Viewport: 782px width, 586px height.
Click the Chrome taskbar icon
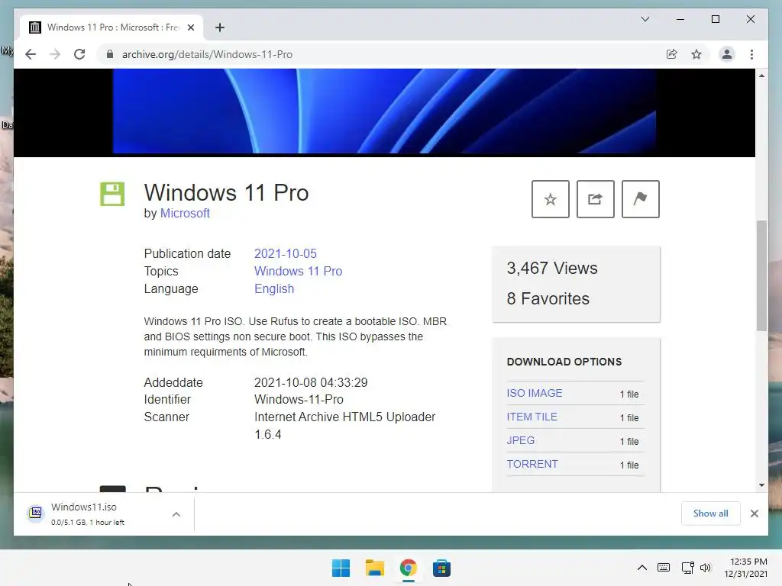point(408,568)
